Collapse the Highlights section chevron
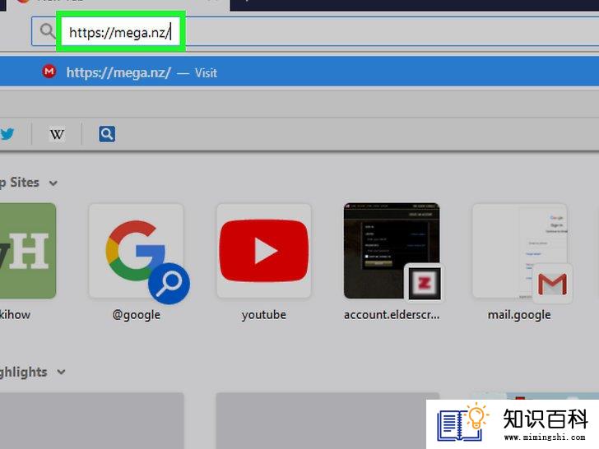The width and height of the screenshot is (599, 449). pyautogui.click(x=61, y=372)
